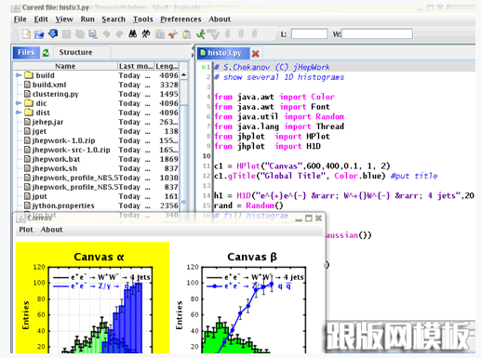Switch to the Structure tab
The height and width of the screenshot is (358, 481).
tap(75, 52)
